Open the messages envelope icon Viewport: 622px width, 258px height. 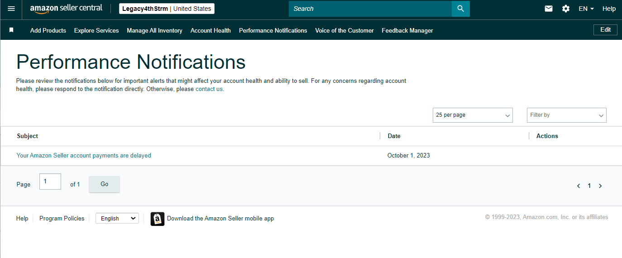click(549, 9)
